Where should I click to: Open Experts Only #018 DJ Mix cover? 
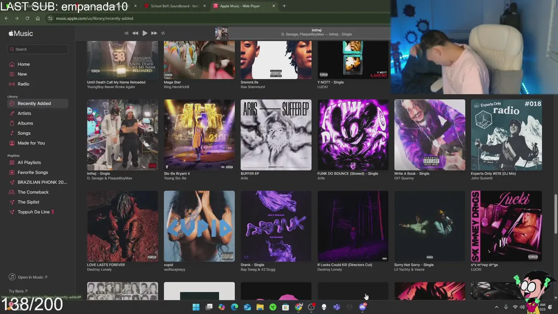[x=506, y=135]
